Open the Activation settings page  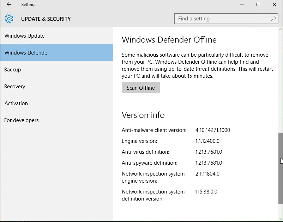coord(16,103)
